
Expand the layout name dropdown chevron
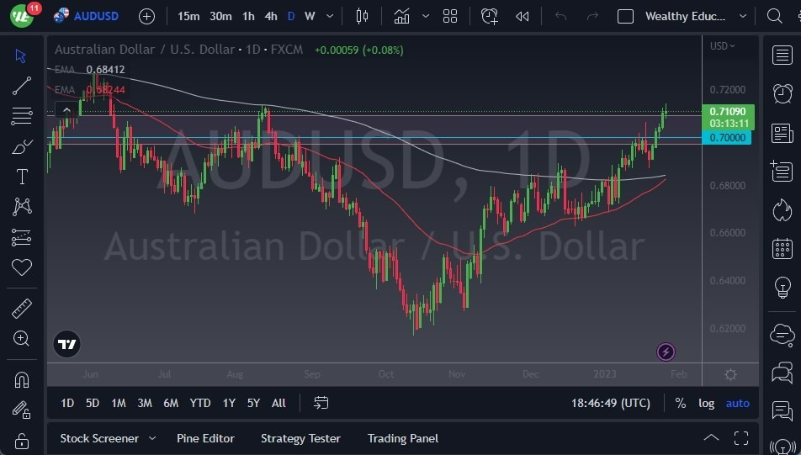[x=743, y=16]
